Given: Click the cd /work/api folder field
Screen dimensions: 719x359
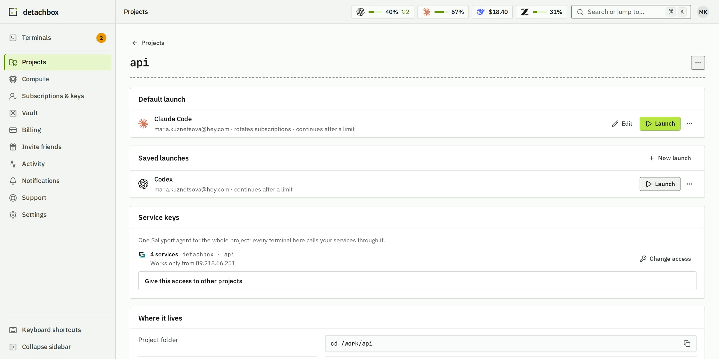Looking at the screenshot, I should coord(510,343).
